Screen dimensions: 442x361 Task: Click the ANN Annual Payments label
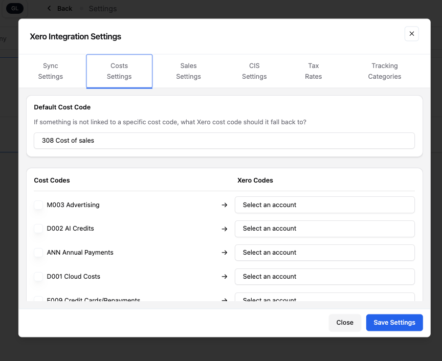point(80,253)
